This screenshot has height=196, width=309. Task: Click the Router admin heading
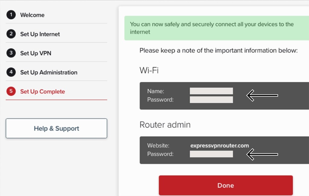pos(165,125)
